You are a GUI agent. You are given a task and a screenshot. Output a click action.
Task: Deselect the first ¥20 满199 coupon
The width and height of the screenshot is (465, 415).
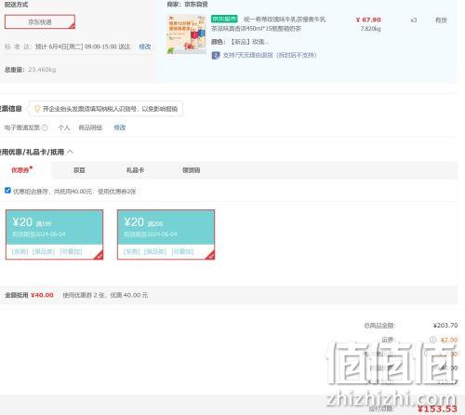pyautogui.click(x=54, y=234)
